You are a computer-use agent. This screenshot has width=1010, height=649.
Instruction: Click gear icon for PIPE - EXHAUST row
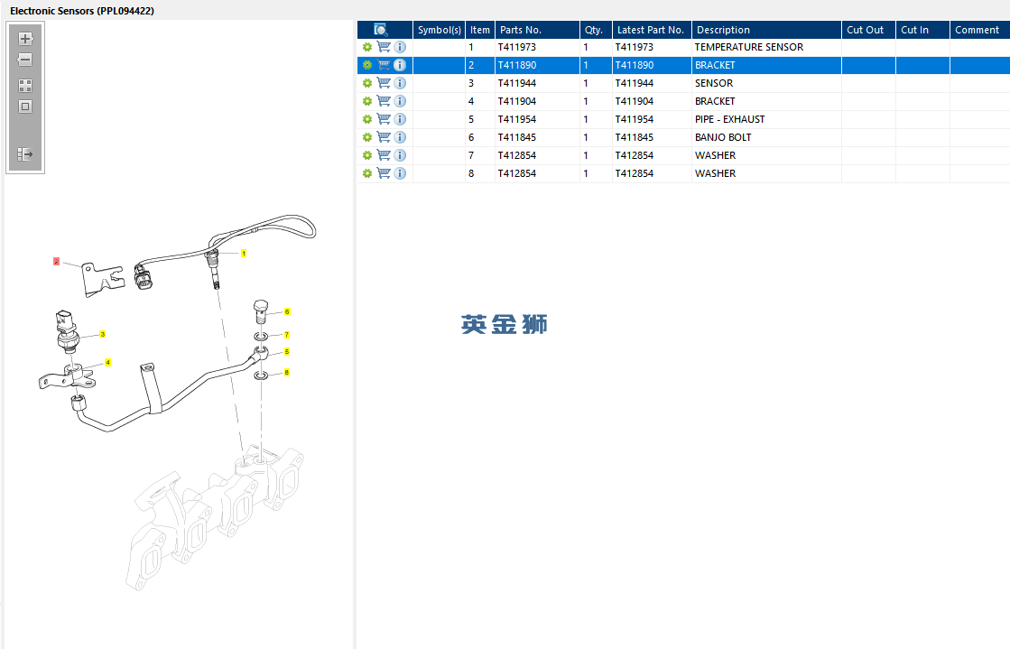tap(367, 119)
